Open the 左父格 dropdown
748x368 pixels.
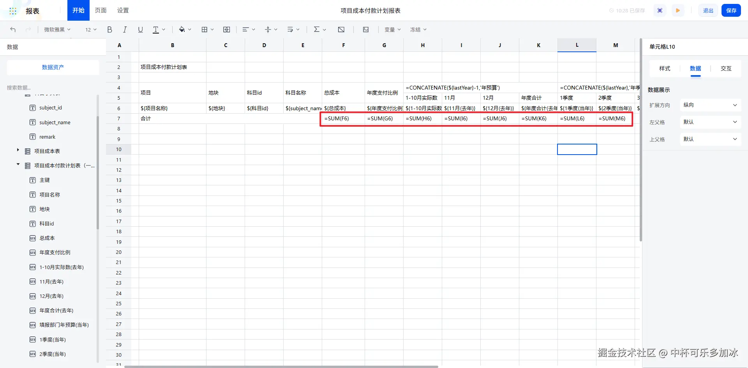tap(710, 122)
